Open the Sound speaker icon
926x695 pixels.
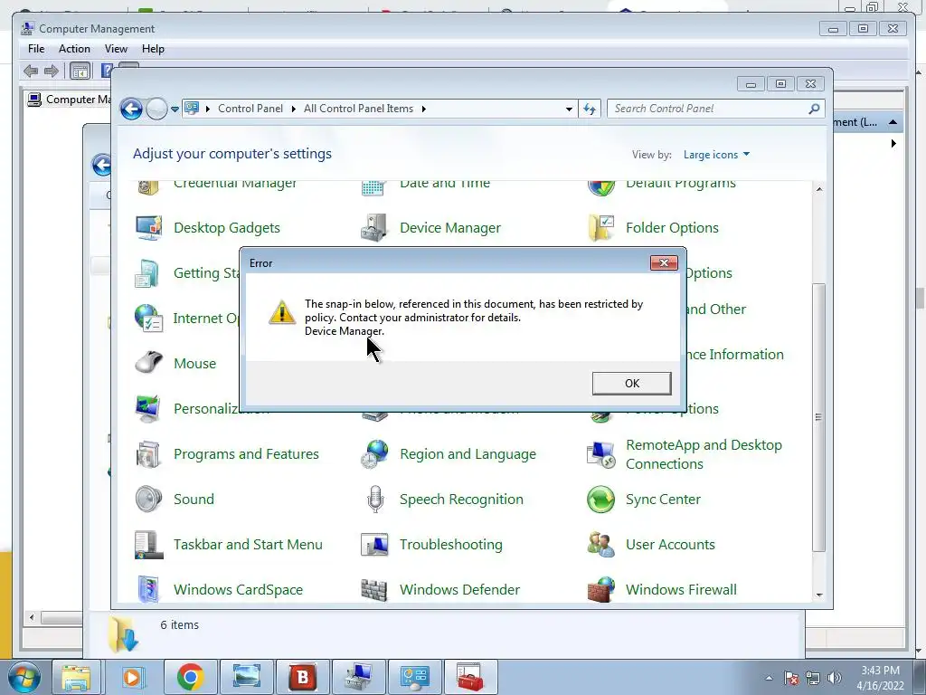coord(147,499)
